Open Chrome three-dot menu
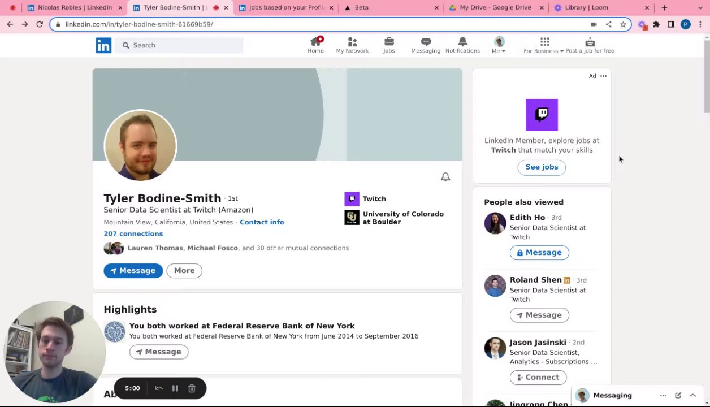The width and height of the screenshot is (710, 407). pyautogui.click(x=700, y=24)
